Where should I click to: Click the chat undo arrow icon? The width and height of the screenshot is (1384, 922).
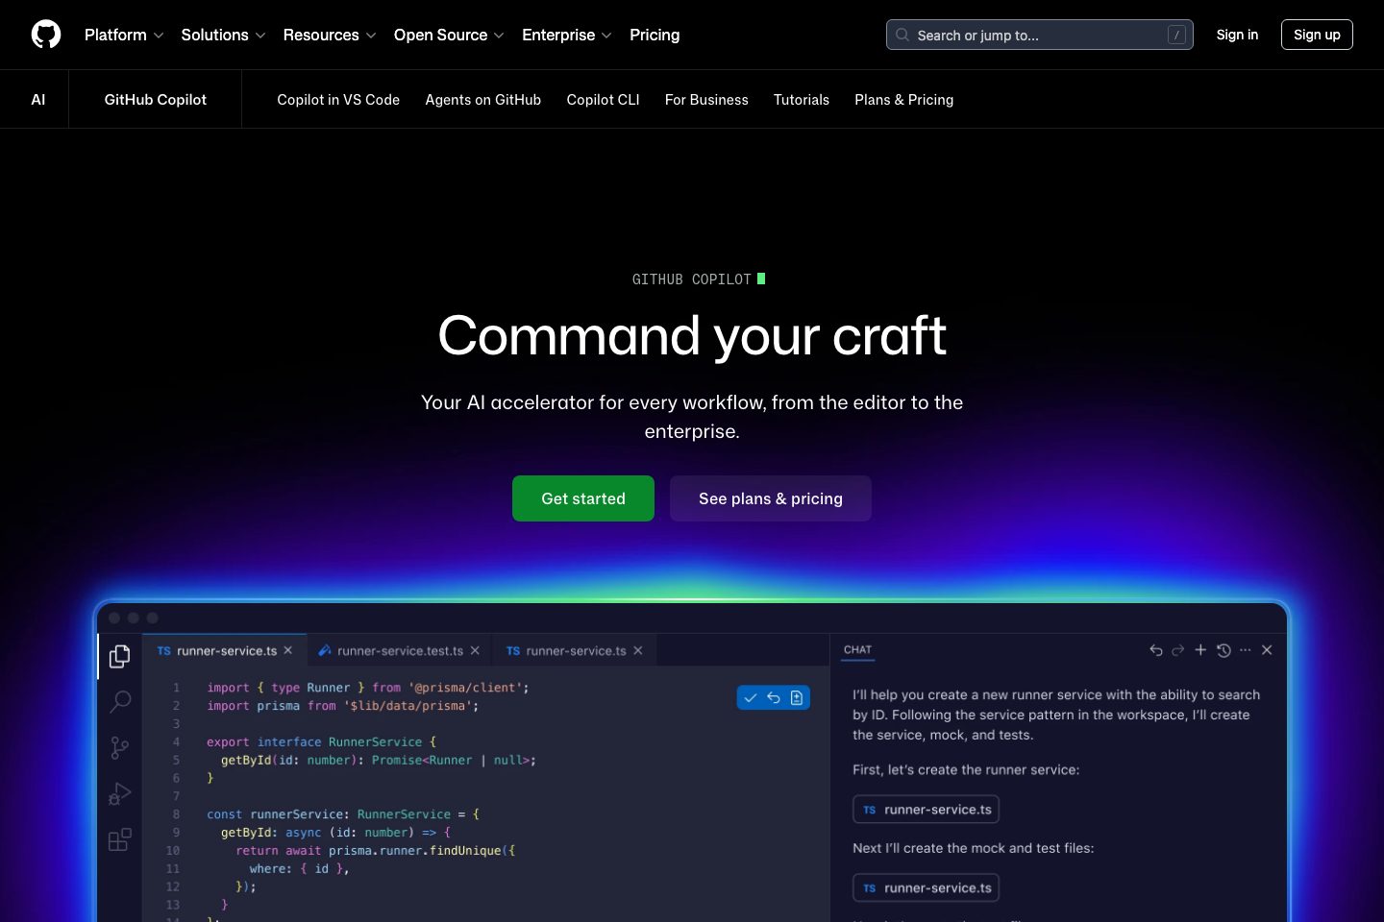(x=1156, y=650)
